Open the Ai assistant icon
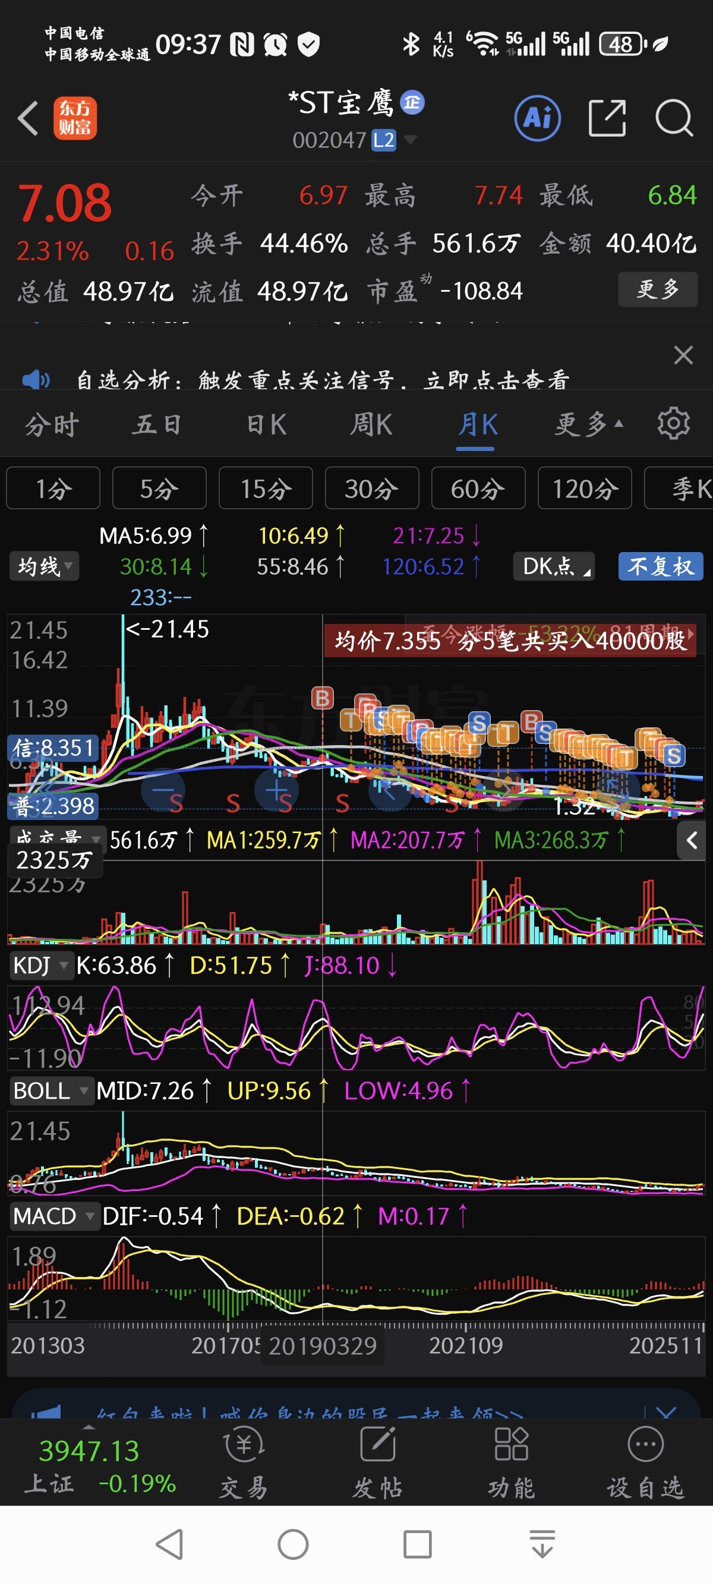The height and width of the screenshot is (1583, 713). tap(537, 118)
